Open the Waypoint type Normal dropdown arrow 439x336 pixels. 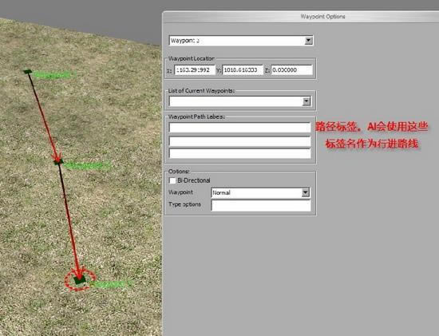click(306, 192)
